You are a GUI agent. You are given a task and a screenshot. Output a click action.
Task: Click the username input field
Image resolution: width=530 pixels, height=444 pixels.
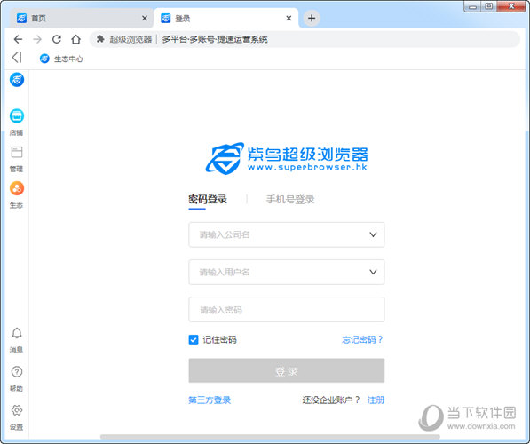(x=286, y=273)
